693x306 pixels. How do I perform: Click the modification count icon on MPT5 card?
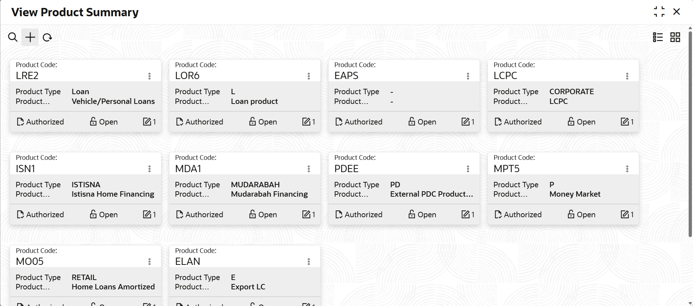point(625,214)
